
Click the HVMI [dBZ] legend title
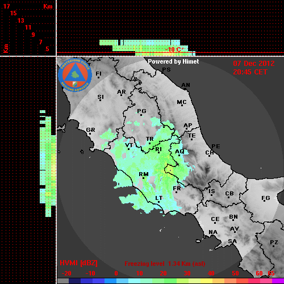tap(78, 263)
